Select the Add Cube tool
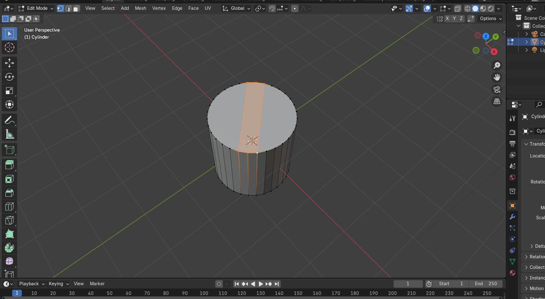Viewport: 545px width, 299px height. pyautogui.click(x=9, y=150)
